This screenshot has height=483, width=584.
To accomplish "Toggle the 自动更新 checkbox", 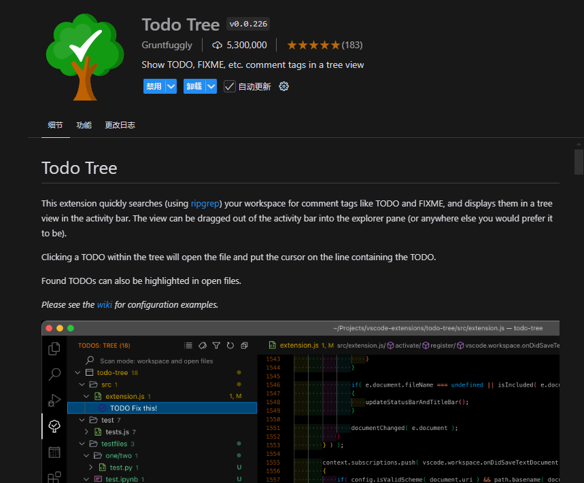I will 229,86.
